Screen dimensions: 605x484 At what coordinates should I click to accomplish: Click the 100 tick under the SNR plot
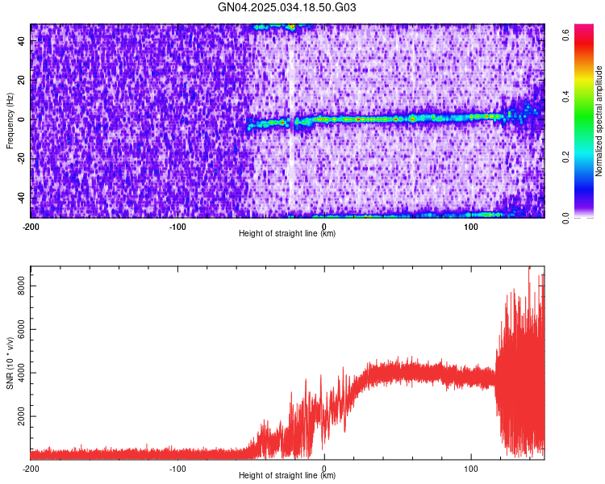click(x=471, y=469)
